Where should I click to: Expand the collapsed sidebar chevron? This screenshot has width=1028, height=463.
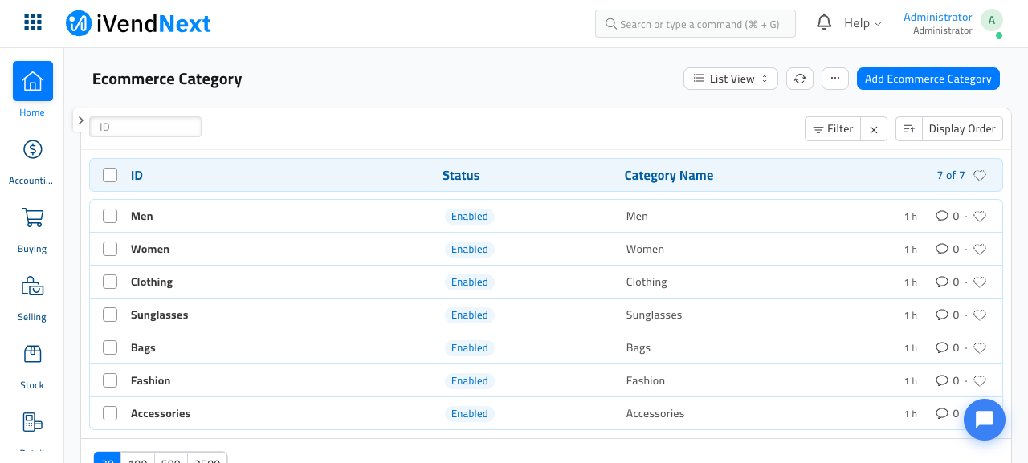[80, 120]
